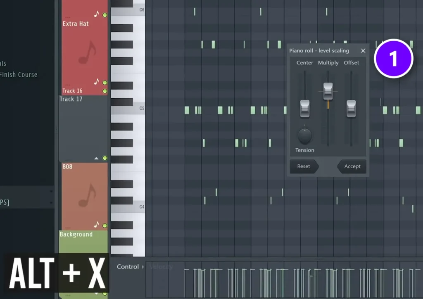Viewport: 423px width, 299px height.
Task: Click the C6 piano key
Action: pyautogui.click(x=128, y=11)
